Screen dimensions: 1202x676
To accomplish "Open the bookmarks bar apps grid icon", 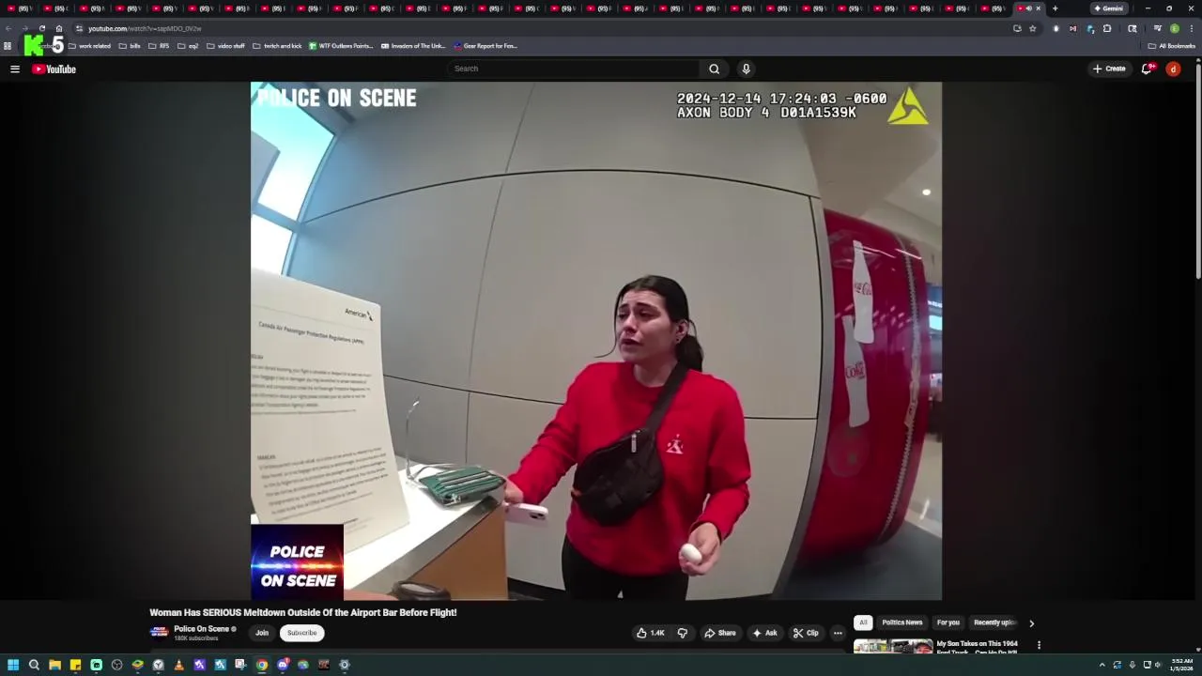I will [8, 46].
